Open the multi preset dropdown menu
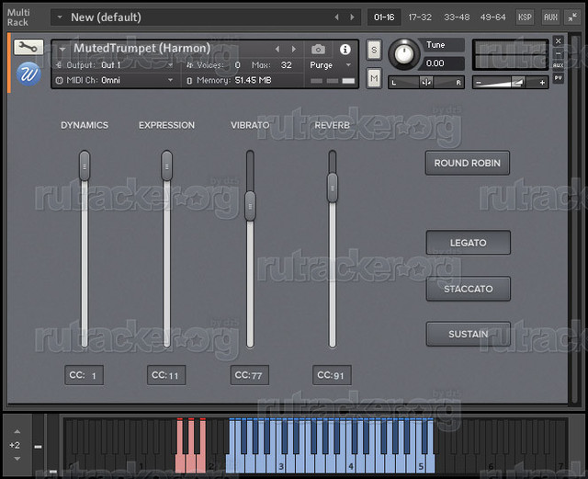This screenshot has width=588, height=479. tap(60, 17)
